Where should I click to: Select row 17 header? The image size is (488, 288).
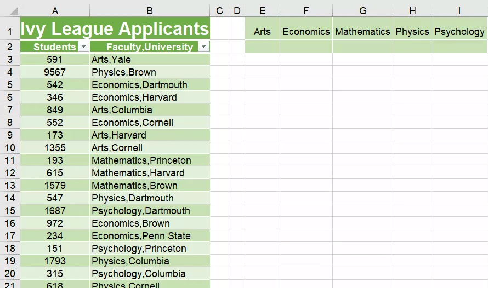pyautogui.click(x=10, y=236)
